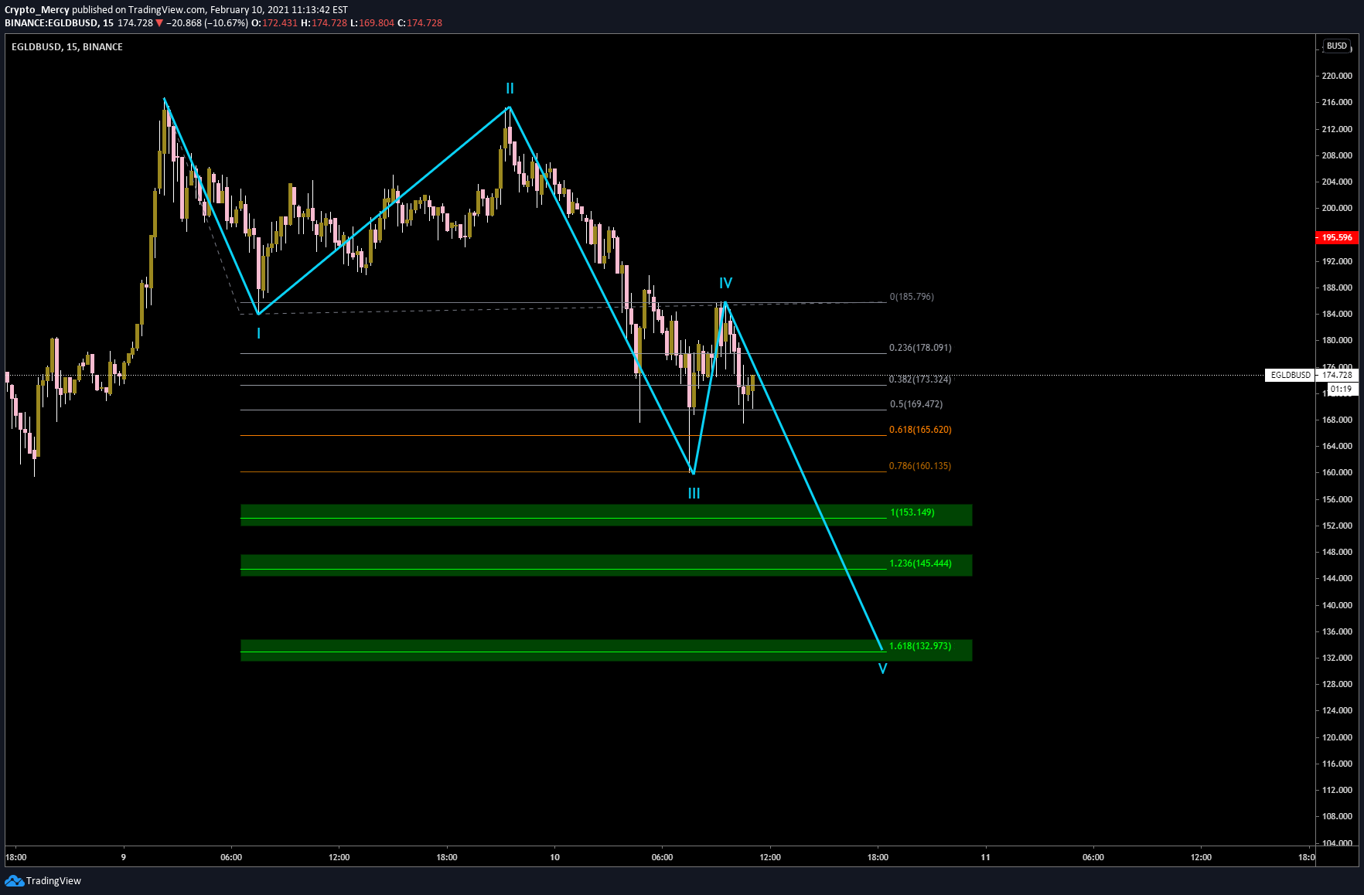Click the EGLDBUSD 174.728 current price label
Viewport: 1364px width, 895px height.
point(1311,375)
